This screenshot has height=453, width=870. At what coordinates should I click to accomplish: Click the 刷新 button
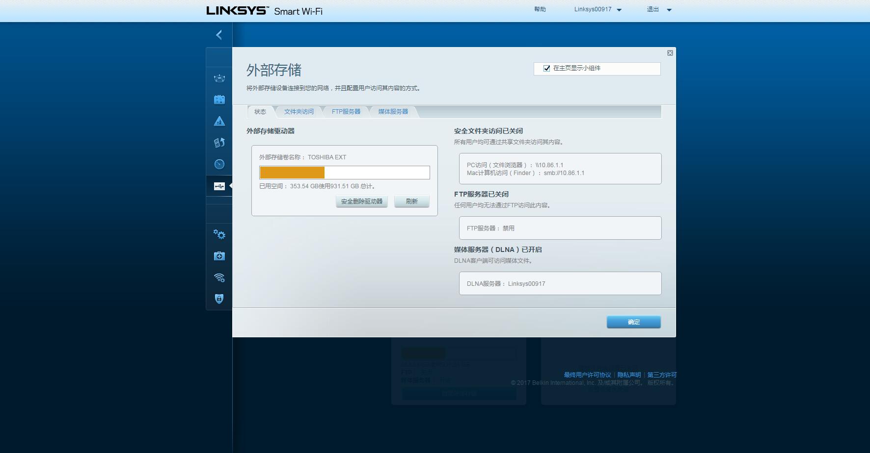pyautogui.click(x=411, y=201)
